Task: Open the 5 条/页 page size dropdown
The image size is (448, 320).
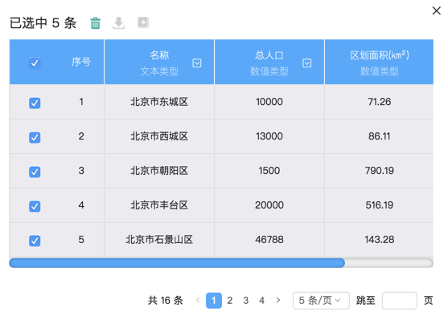Action: 321,300
